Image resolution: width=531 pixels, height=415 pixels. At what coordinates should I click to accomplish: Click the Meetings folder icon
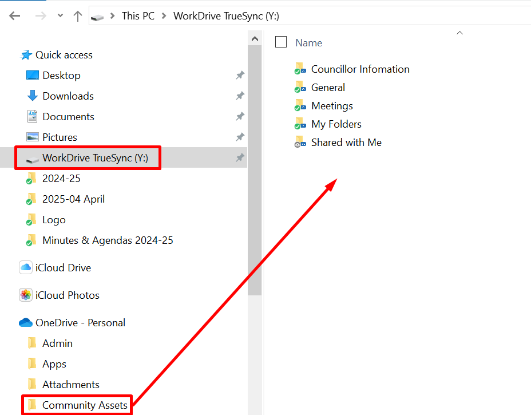(300, 105)
